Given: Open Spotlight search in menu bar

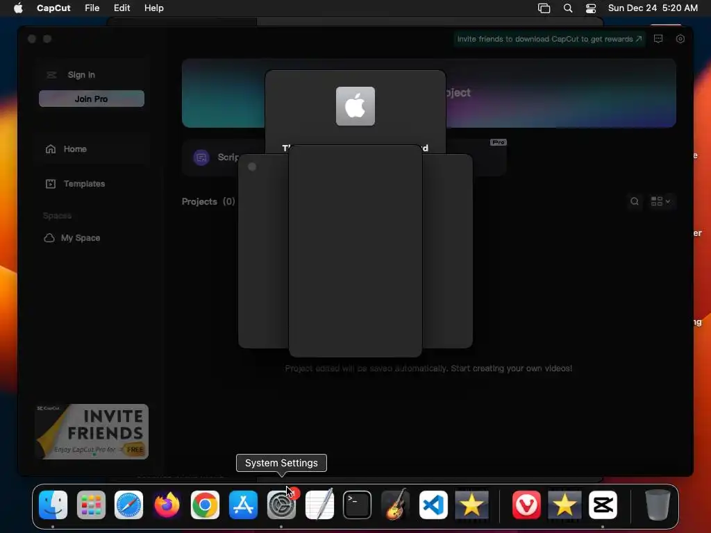Looking at the screenshot, I should 568,8.
